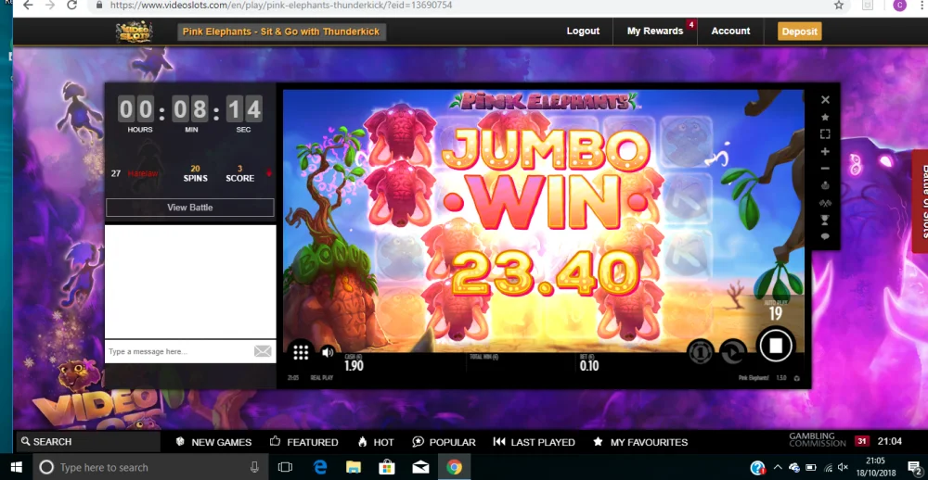
Task: Close the game with the X icon
Action: click(825, 100)
